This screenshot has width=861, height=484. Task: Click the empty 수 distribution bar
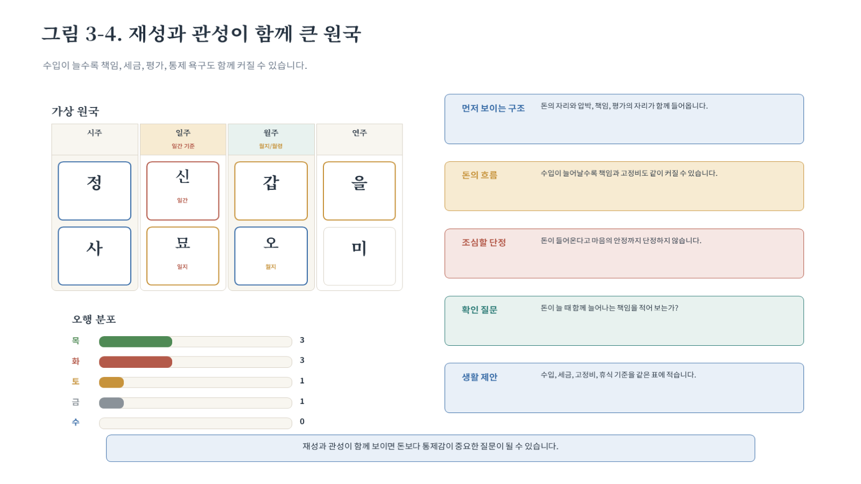click(195, 423)
